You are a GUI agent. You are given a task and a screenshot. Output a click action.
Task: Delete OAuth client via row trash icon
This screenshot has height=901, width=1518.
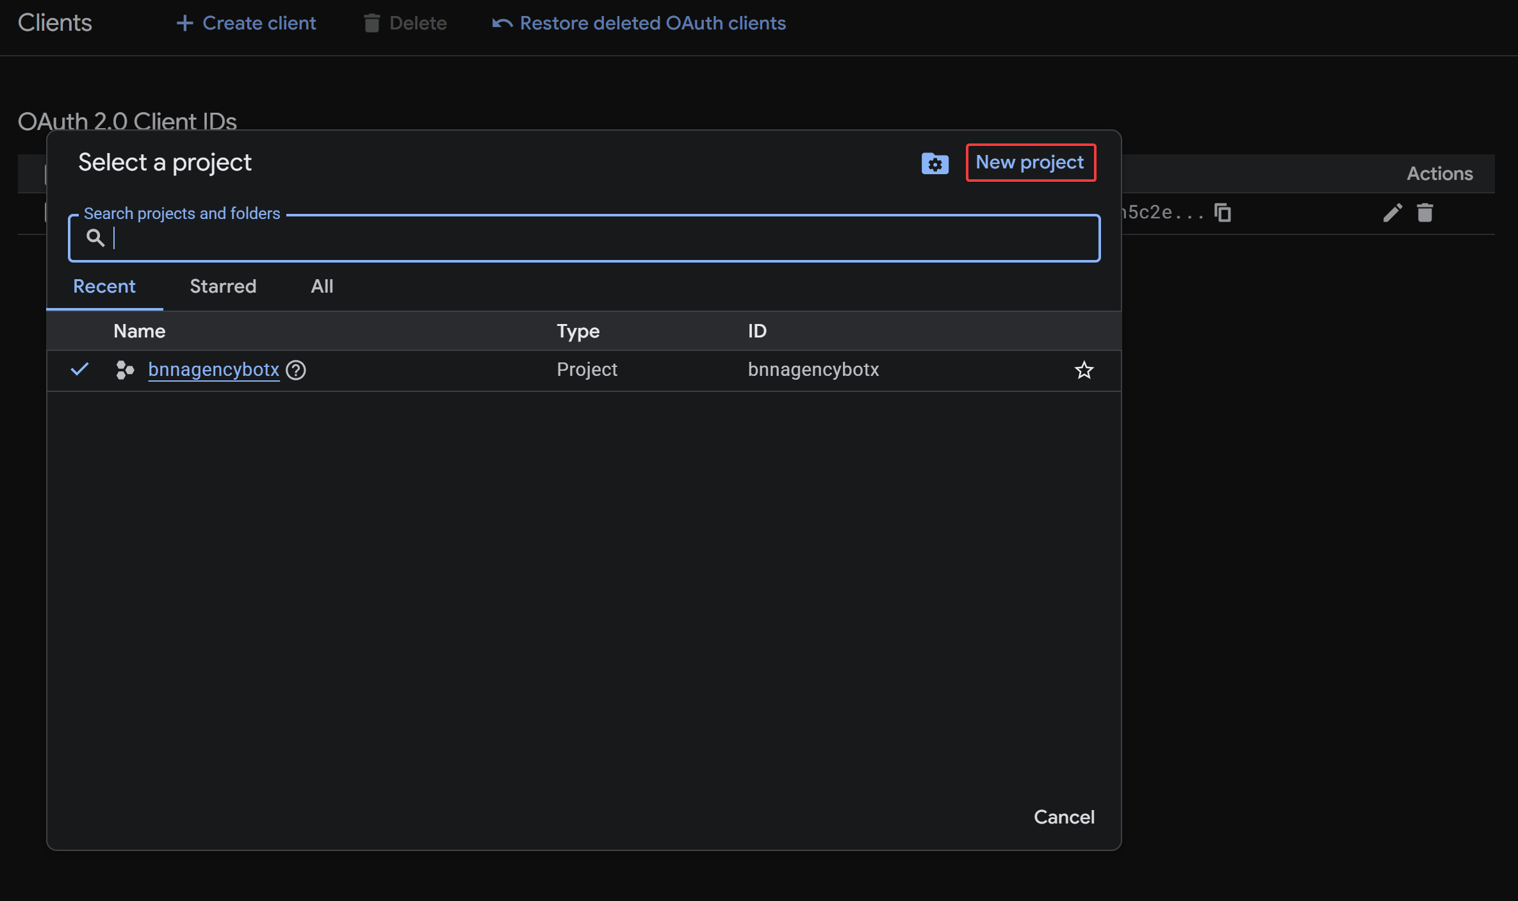point(1425,213)
